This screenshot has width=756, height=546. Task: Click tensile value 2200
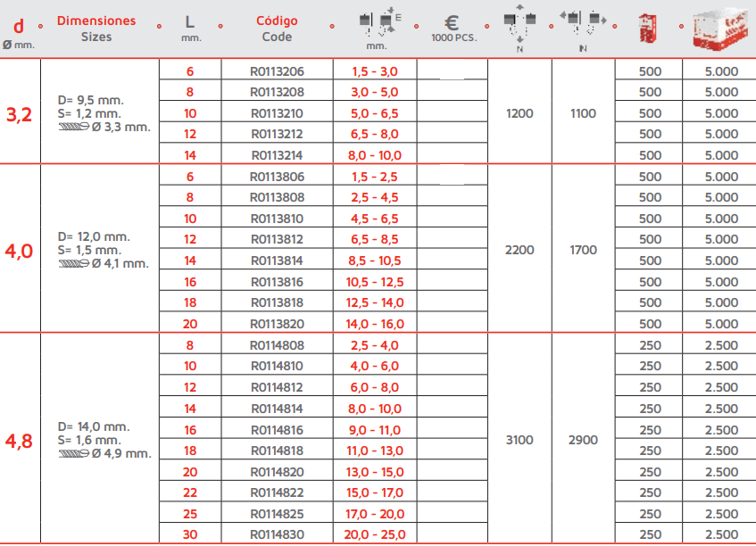(519, 250)
